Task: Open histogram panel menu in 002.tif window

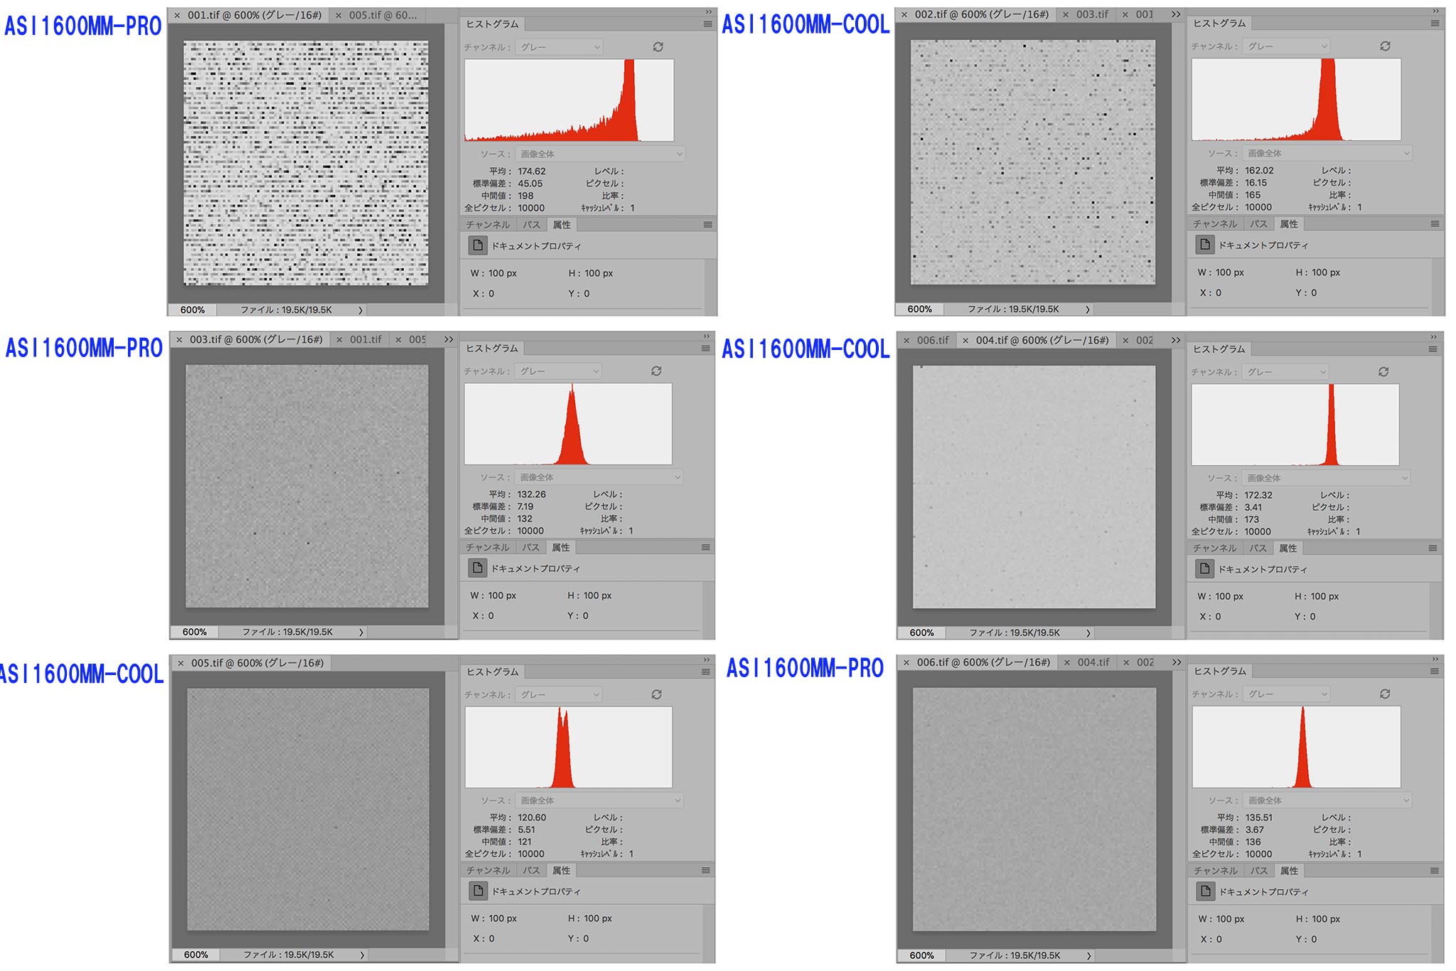Action: [x=1435, y=23]
